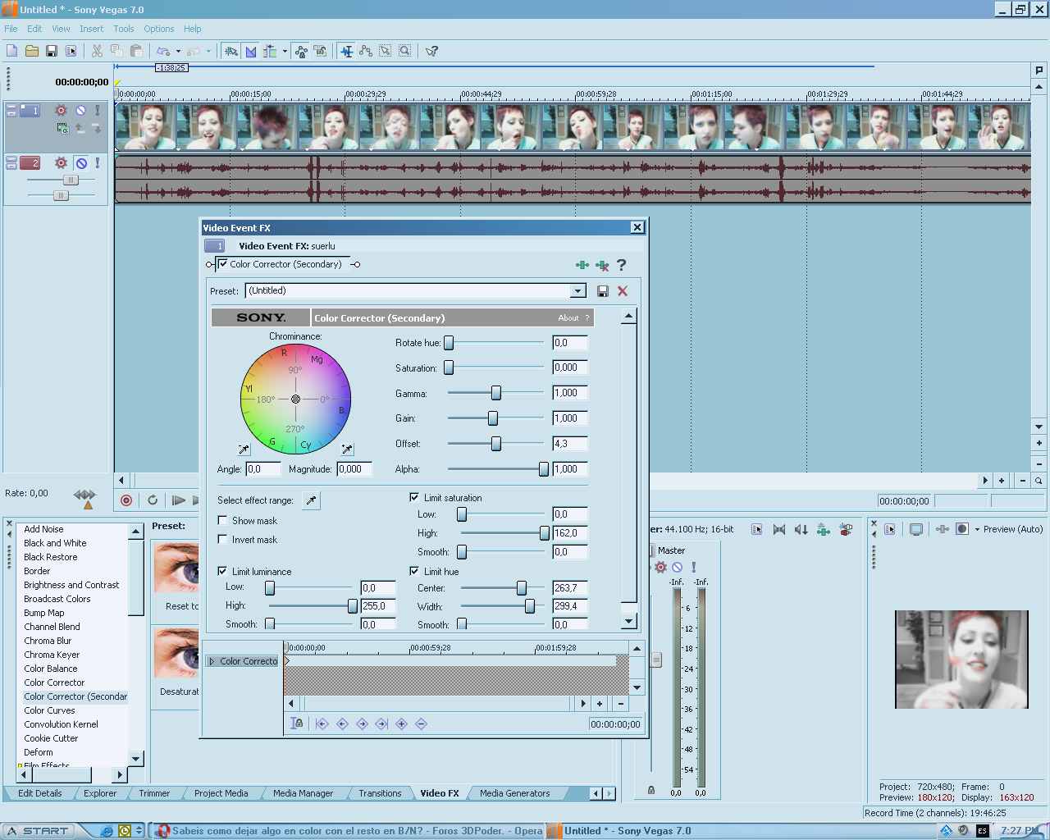Viewport: 1050px width, 840px height.
Task: Delete the preset with the red X
Action: click(623, 291)
